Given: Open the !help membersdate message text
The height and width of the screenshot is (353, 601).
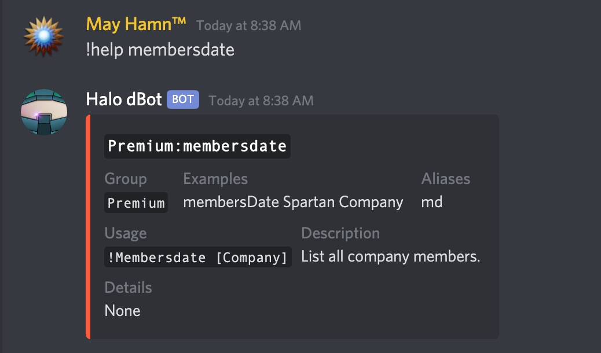Looking at the screenshot, I should click(160, 50).
